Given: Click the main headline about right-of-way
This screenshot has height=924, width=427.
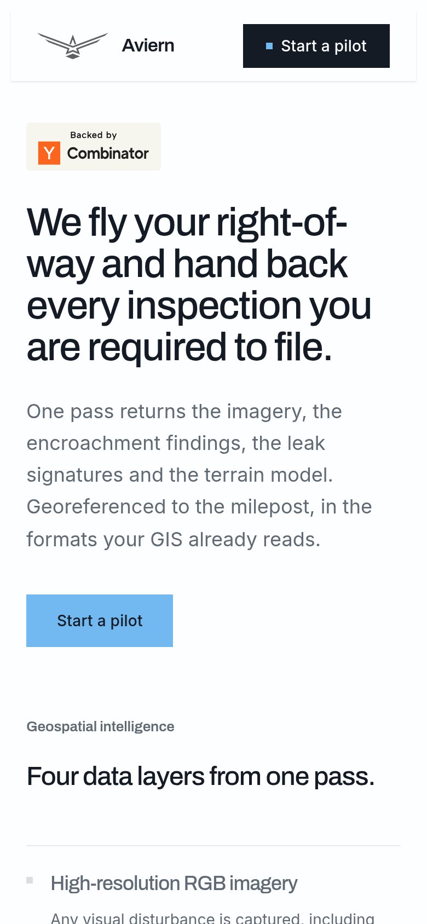Looking at the screenshot, I should pos(199,285).
